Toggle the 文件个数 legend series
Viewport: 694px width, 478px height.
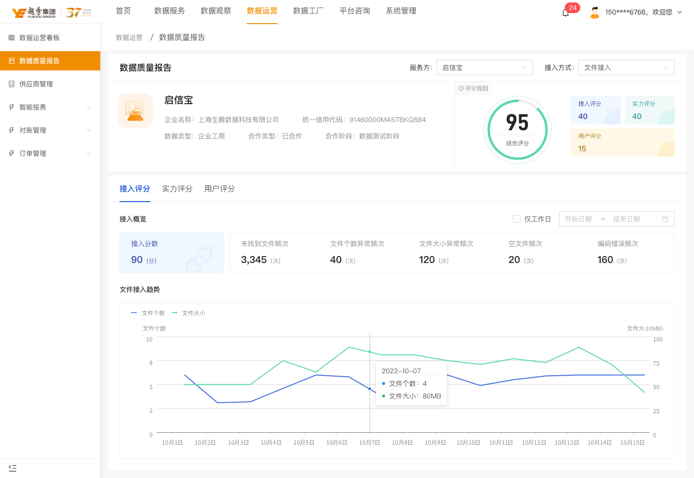click(x=148, y=313)
